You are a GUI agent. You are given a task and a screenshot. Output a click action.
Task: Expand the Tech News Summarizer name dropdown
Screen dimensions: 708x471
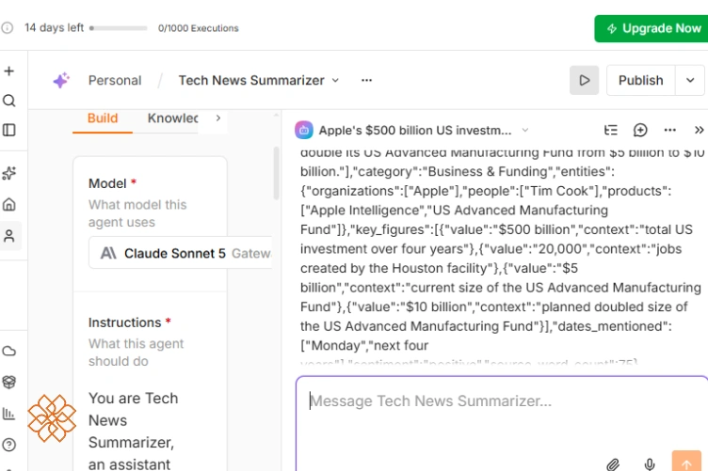(335, 80)
